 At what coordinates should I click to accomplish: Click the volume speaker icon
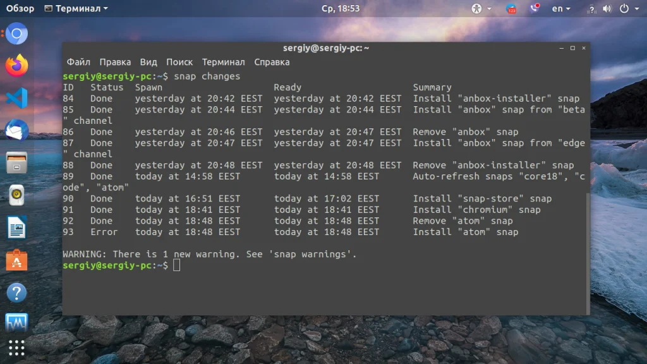pos(607,9)
